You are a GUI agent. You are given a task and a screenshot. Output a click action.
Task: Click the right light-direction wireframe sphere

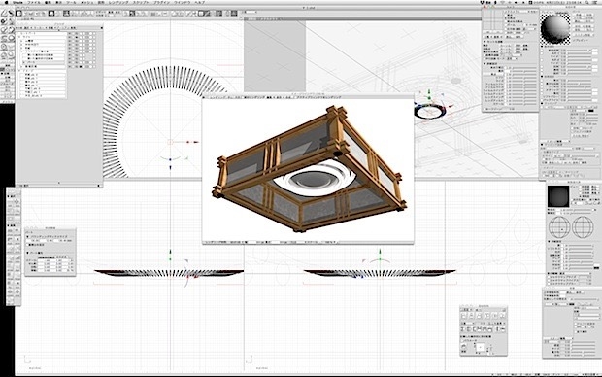click(x=583, y=227)
